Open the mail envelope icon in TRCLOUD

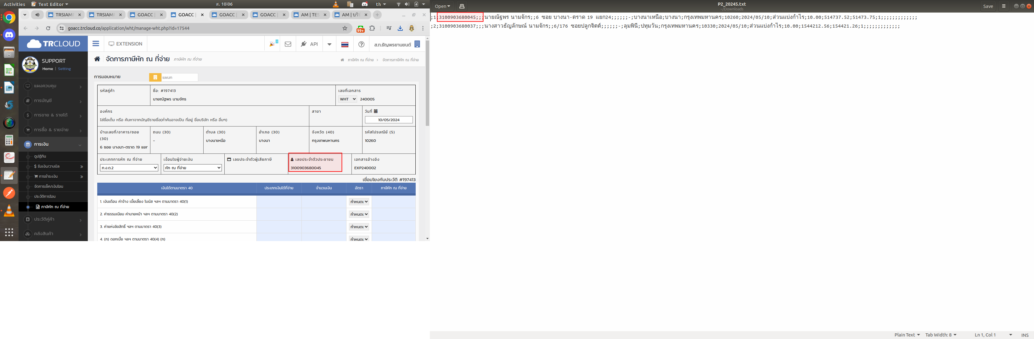point(288,44)
